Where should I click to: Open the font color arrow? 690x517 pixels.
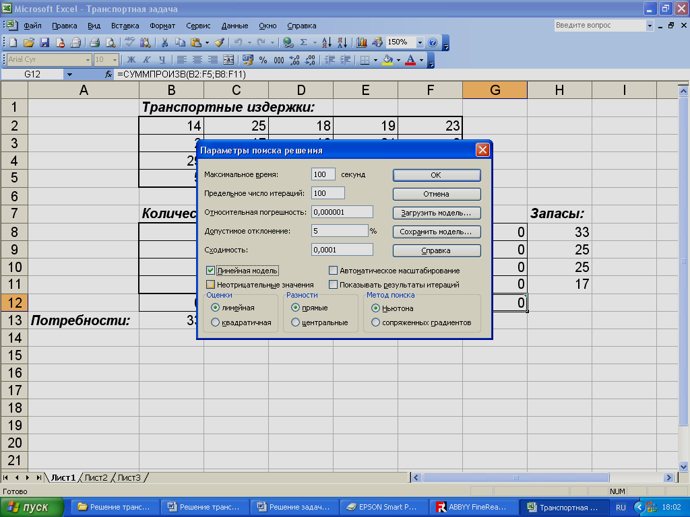click(x=421, y=60)
